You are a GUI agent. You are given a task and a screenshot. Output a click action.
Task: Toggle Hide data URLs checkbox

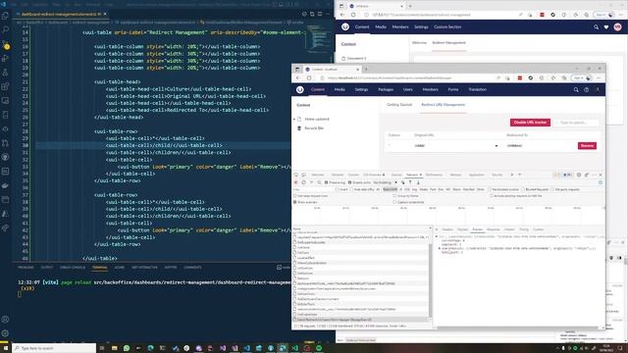pos(352,189)
